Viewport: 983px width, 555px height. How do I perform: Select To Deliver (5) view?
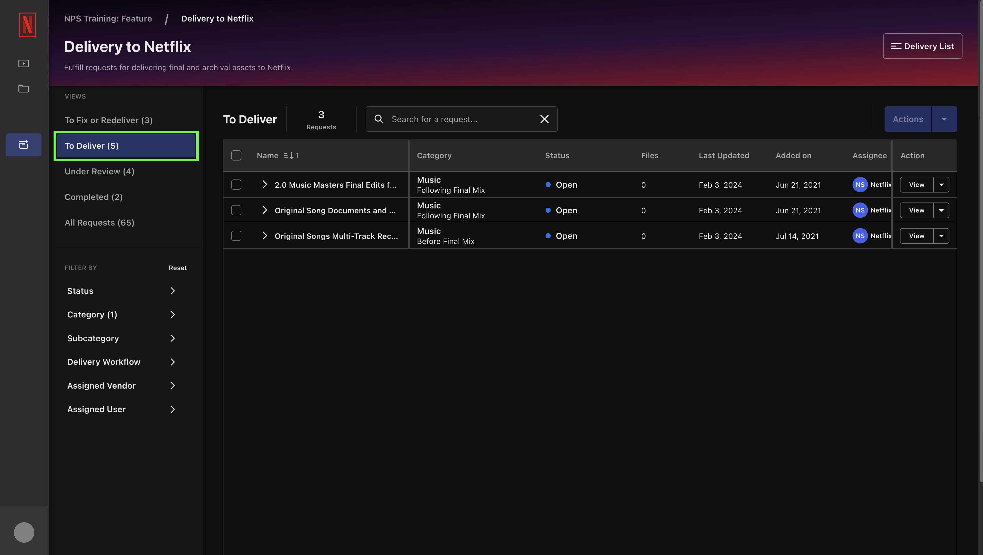point(126,146)
